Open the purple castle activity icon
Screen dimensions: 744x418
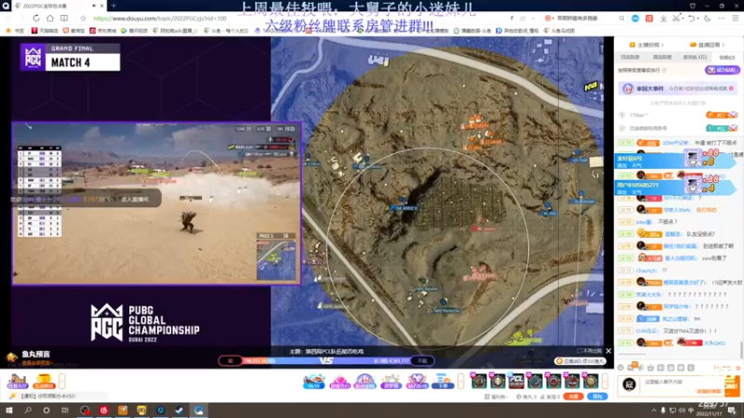click(365, 381)
